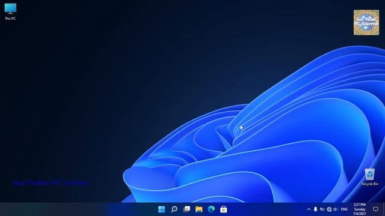Open Microsoft Store from the taskbar
The width and height of the screenshot is (385, 216).
223,209
